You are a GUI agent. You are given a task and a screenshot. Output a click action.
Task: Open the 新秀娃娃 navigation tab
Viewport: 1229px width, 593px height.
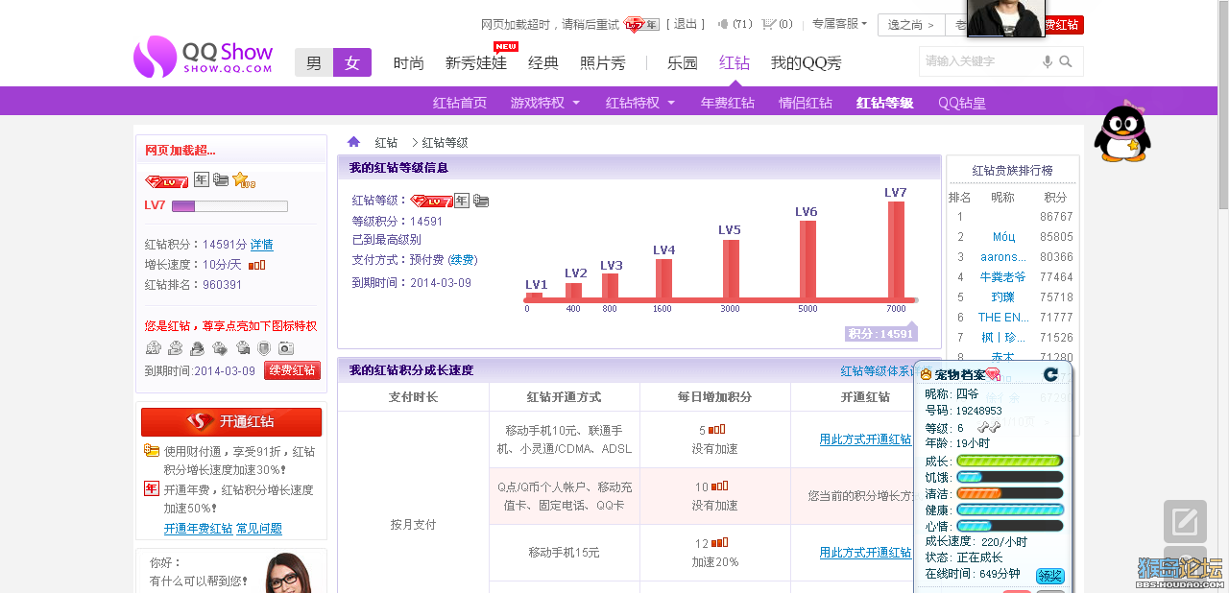(x=476, y=63)
